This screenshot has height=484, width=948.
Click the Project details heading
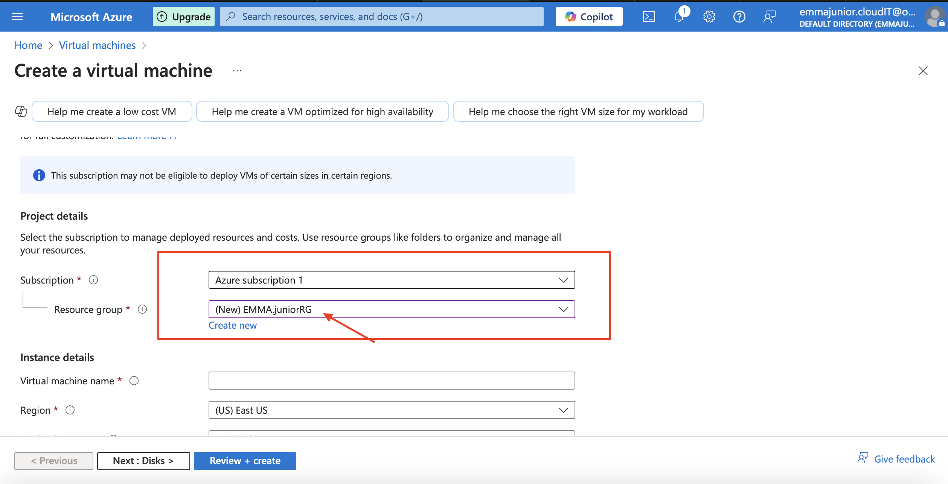coord(54,216)
